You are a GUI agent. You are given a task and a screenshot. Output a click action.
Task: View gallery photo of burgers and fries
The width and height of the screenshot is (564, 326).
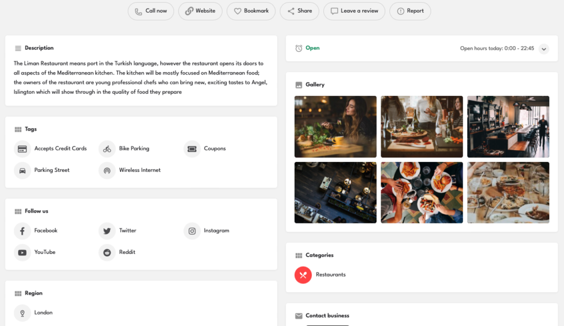(421, 193)
